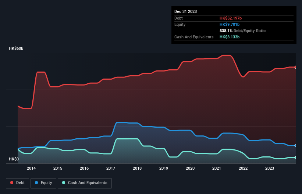Select the Debt endpoint marker on red line

point(296,67)
